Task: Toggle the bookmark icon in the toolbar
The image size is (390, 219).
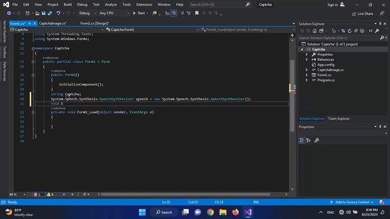Action: [197, 13]
